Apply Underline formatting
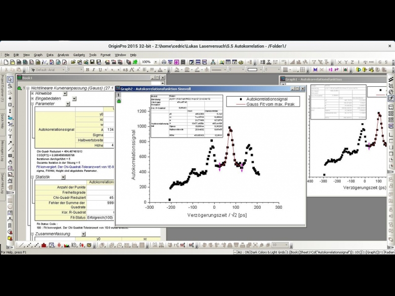 (x=100, y=70)
